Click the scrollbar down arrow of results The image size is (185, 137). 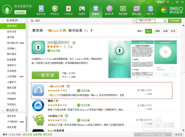point(183,130)
